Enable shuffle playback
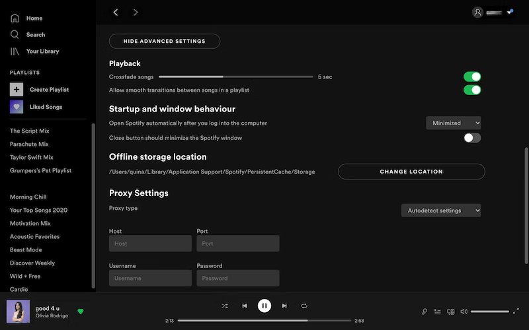529x330 pixels. [x=225, y=306]
